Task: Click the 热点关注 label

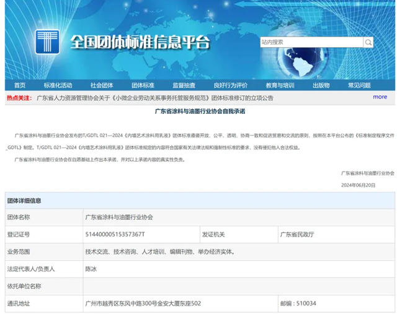Action: click(19, 98)
